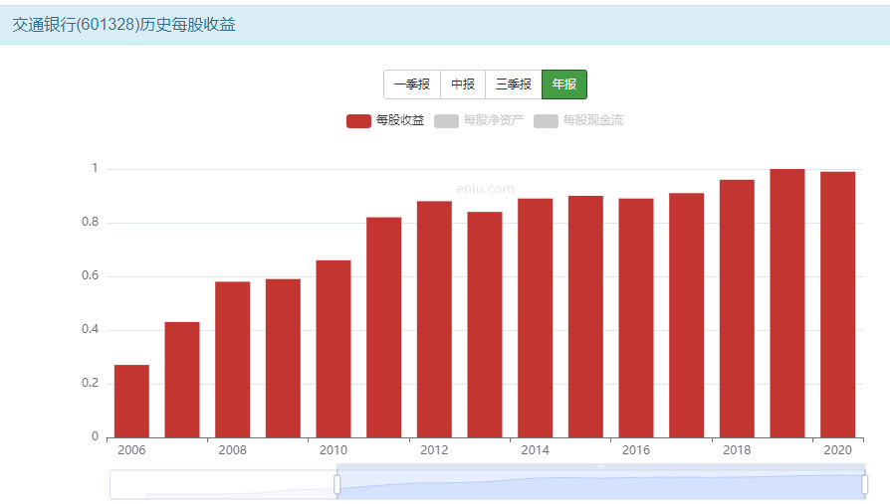Click the 2008 bar in the chart
The image size is (890, 504).
[x=233, y=360]
